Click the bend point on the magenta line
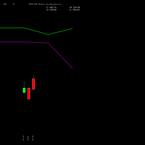145x145 pixels. click(x=48, y=43)
